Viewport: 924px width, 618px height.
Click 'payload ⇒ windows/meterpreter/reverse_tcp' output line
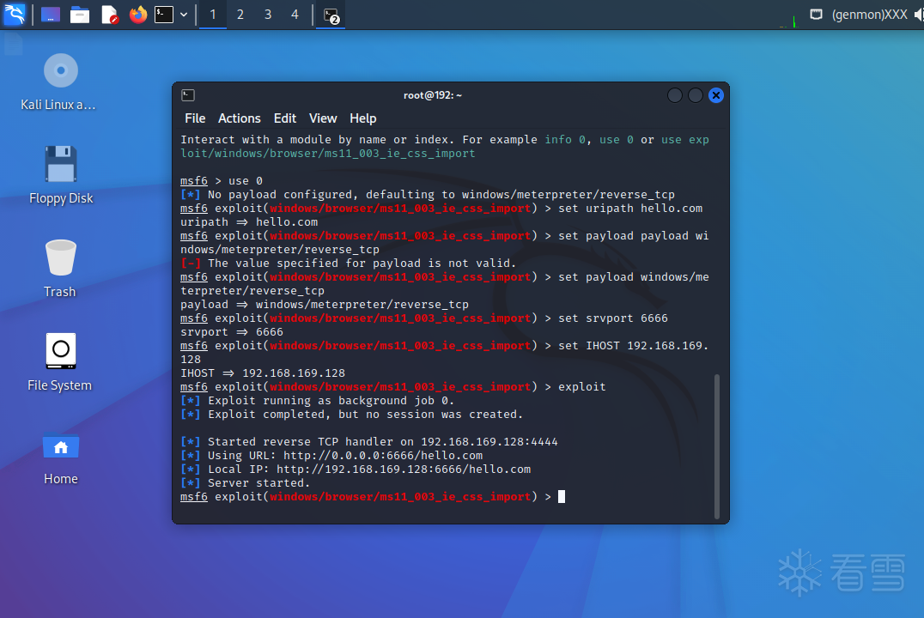[x=325, y=305]
